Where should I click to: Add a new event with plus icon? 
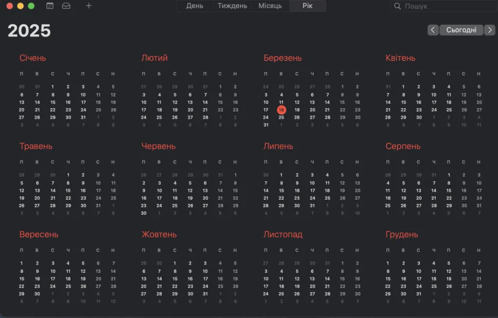(x=89, y=6)
